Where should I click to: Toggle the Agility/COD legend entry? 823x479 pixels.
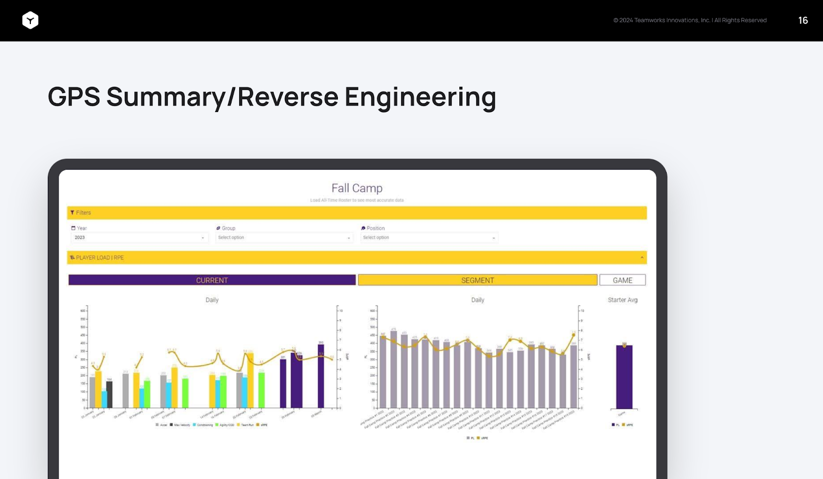tap(225, 425)
